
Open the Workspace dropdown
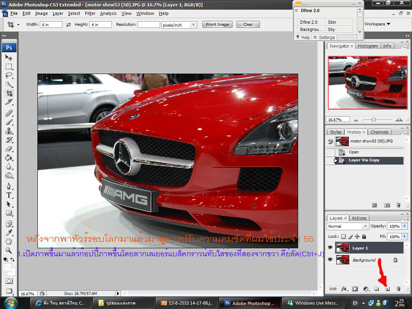coord(377,24)
